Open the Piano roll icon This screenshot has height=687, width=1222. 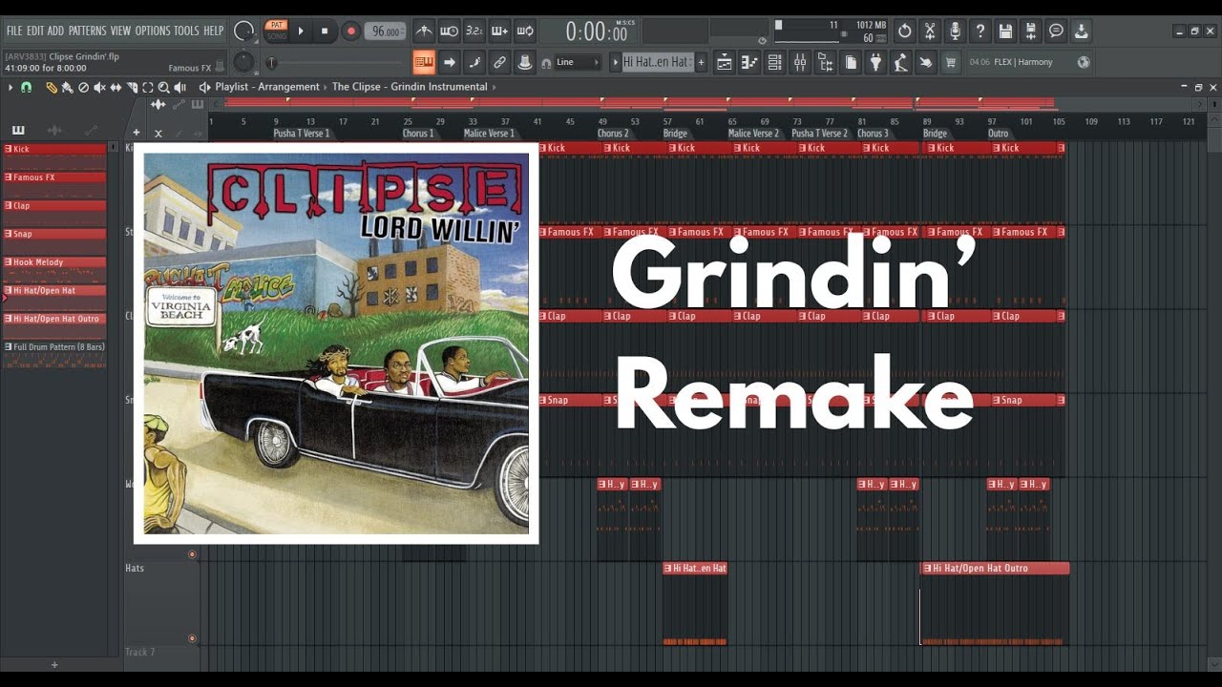pyautogui.click(x=749, y=62)
